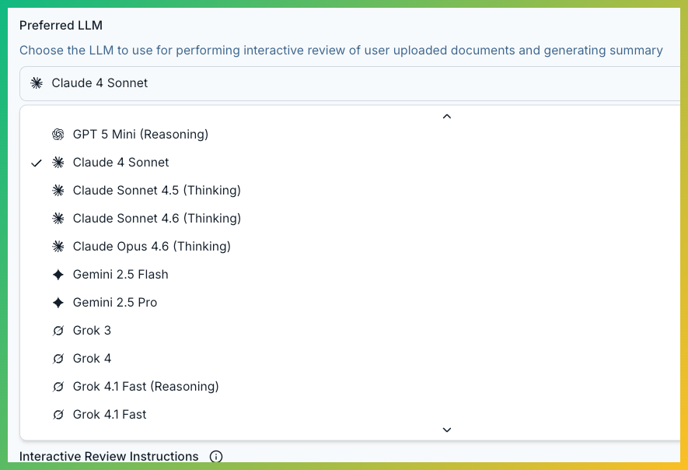Click the OpenAI icon beside GPT 5 Mini
Screen dimensions: 688x470
tap(58, 135)
